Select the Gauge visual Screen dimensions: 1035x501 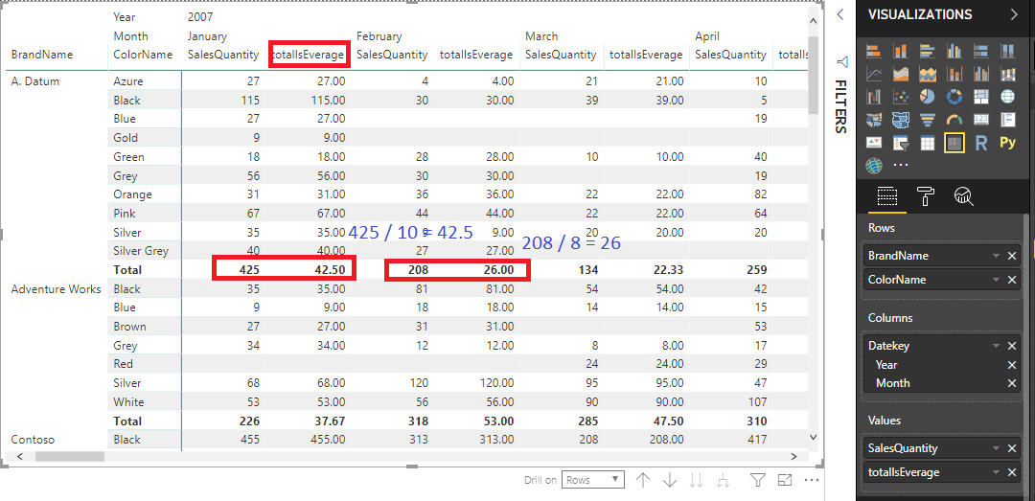(954, 120)
